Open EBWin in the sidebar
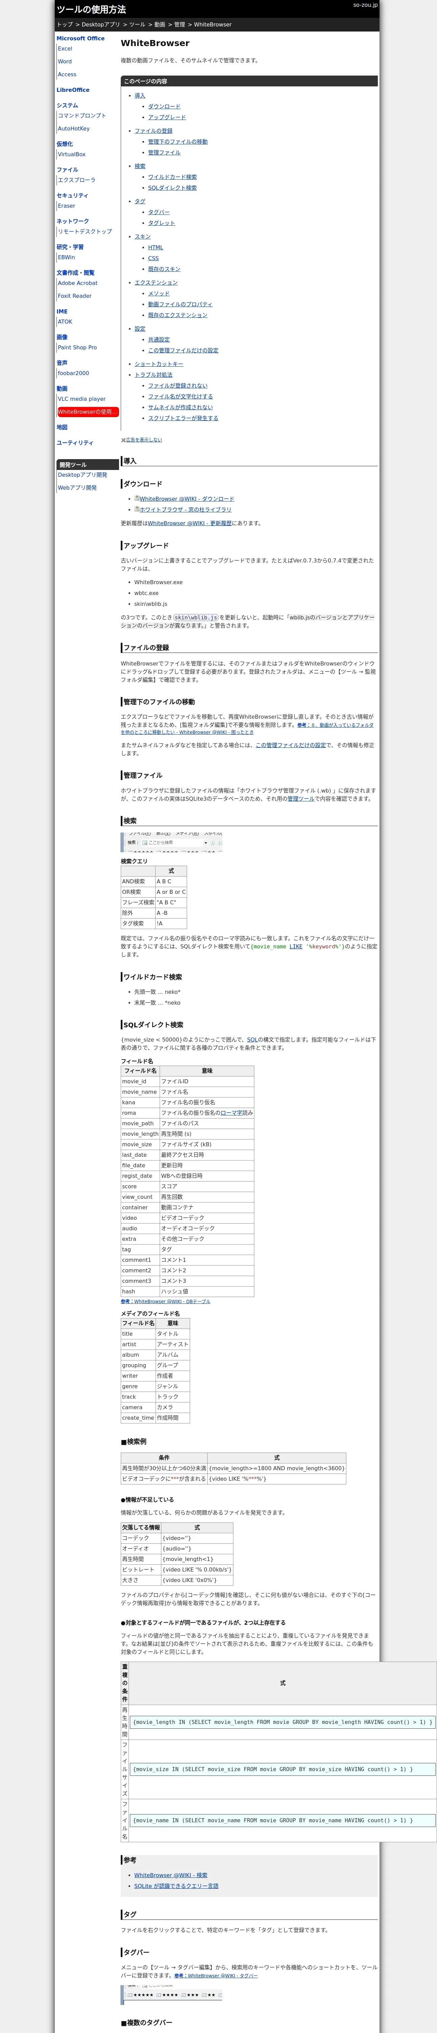 click(66, 257)
